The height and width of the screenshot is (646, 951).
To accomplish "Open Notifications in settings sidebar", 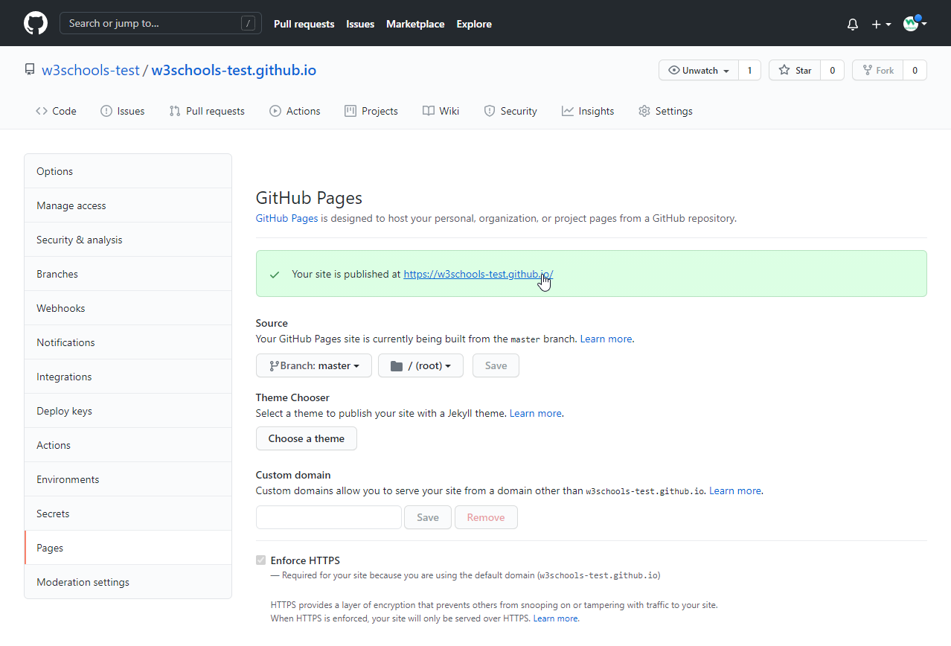I will (128, 342).
